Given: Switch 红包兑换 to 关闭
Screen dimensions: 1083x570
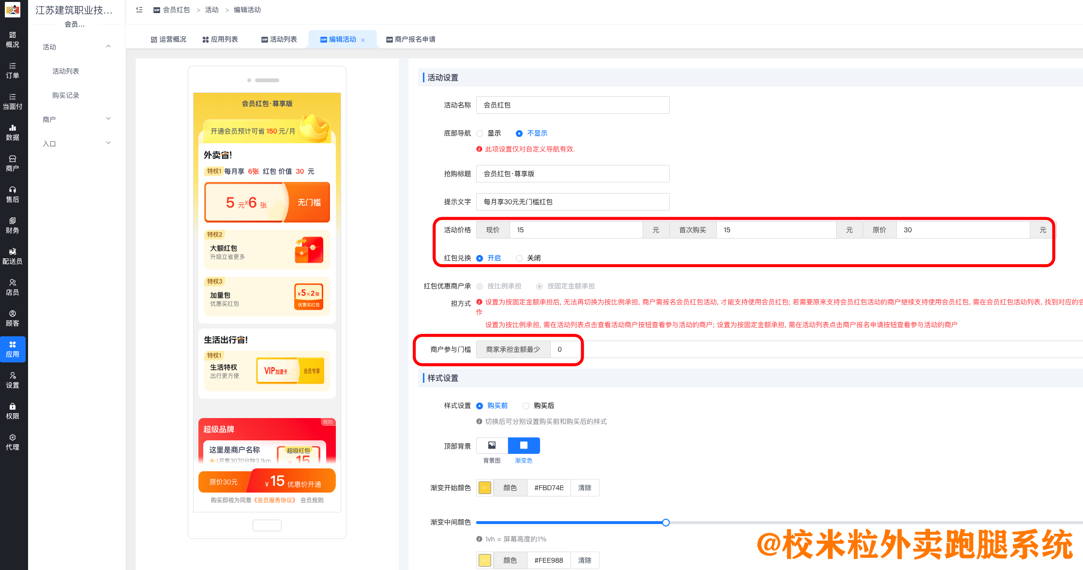Looking at the screenshot, I should pos(519,258).
